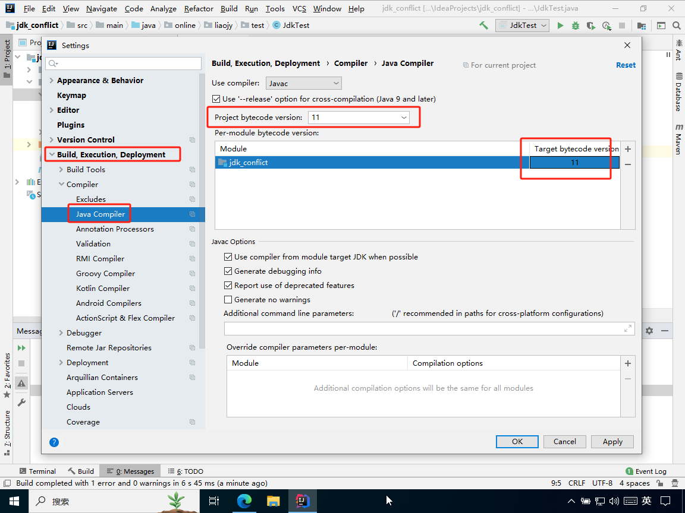Collapse the Compiler node

coord(61,184)
